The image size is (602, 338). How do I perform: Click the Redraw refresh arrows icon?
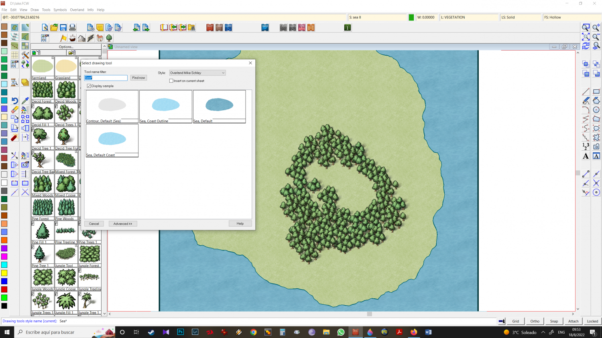coord(586,46)
